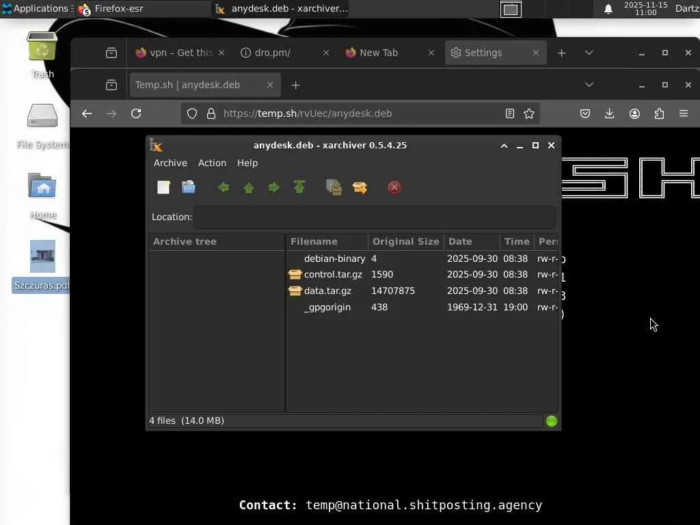Select the _gpgorigin file row
The width and height of the screenshot is (700, 525).
(422, 307)
